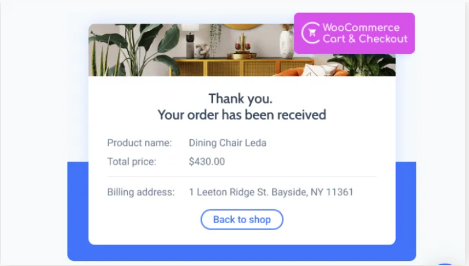Click the shopping cart icon in purple badge

[312, 33]
